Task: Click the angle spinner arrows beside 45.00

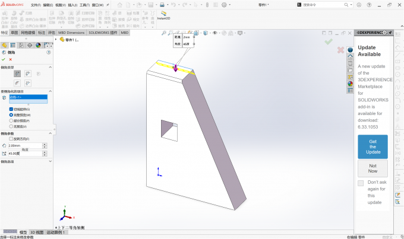Action: (x=45, y=154)
